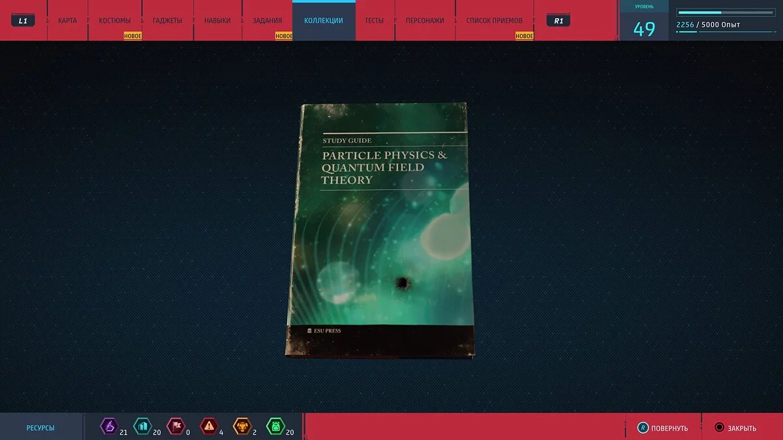Image resolution: width=783 pixels, height=440 pixels.
Task: Select the green backpack token icon
Action: pyautogui.click(x=275, y=427)
